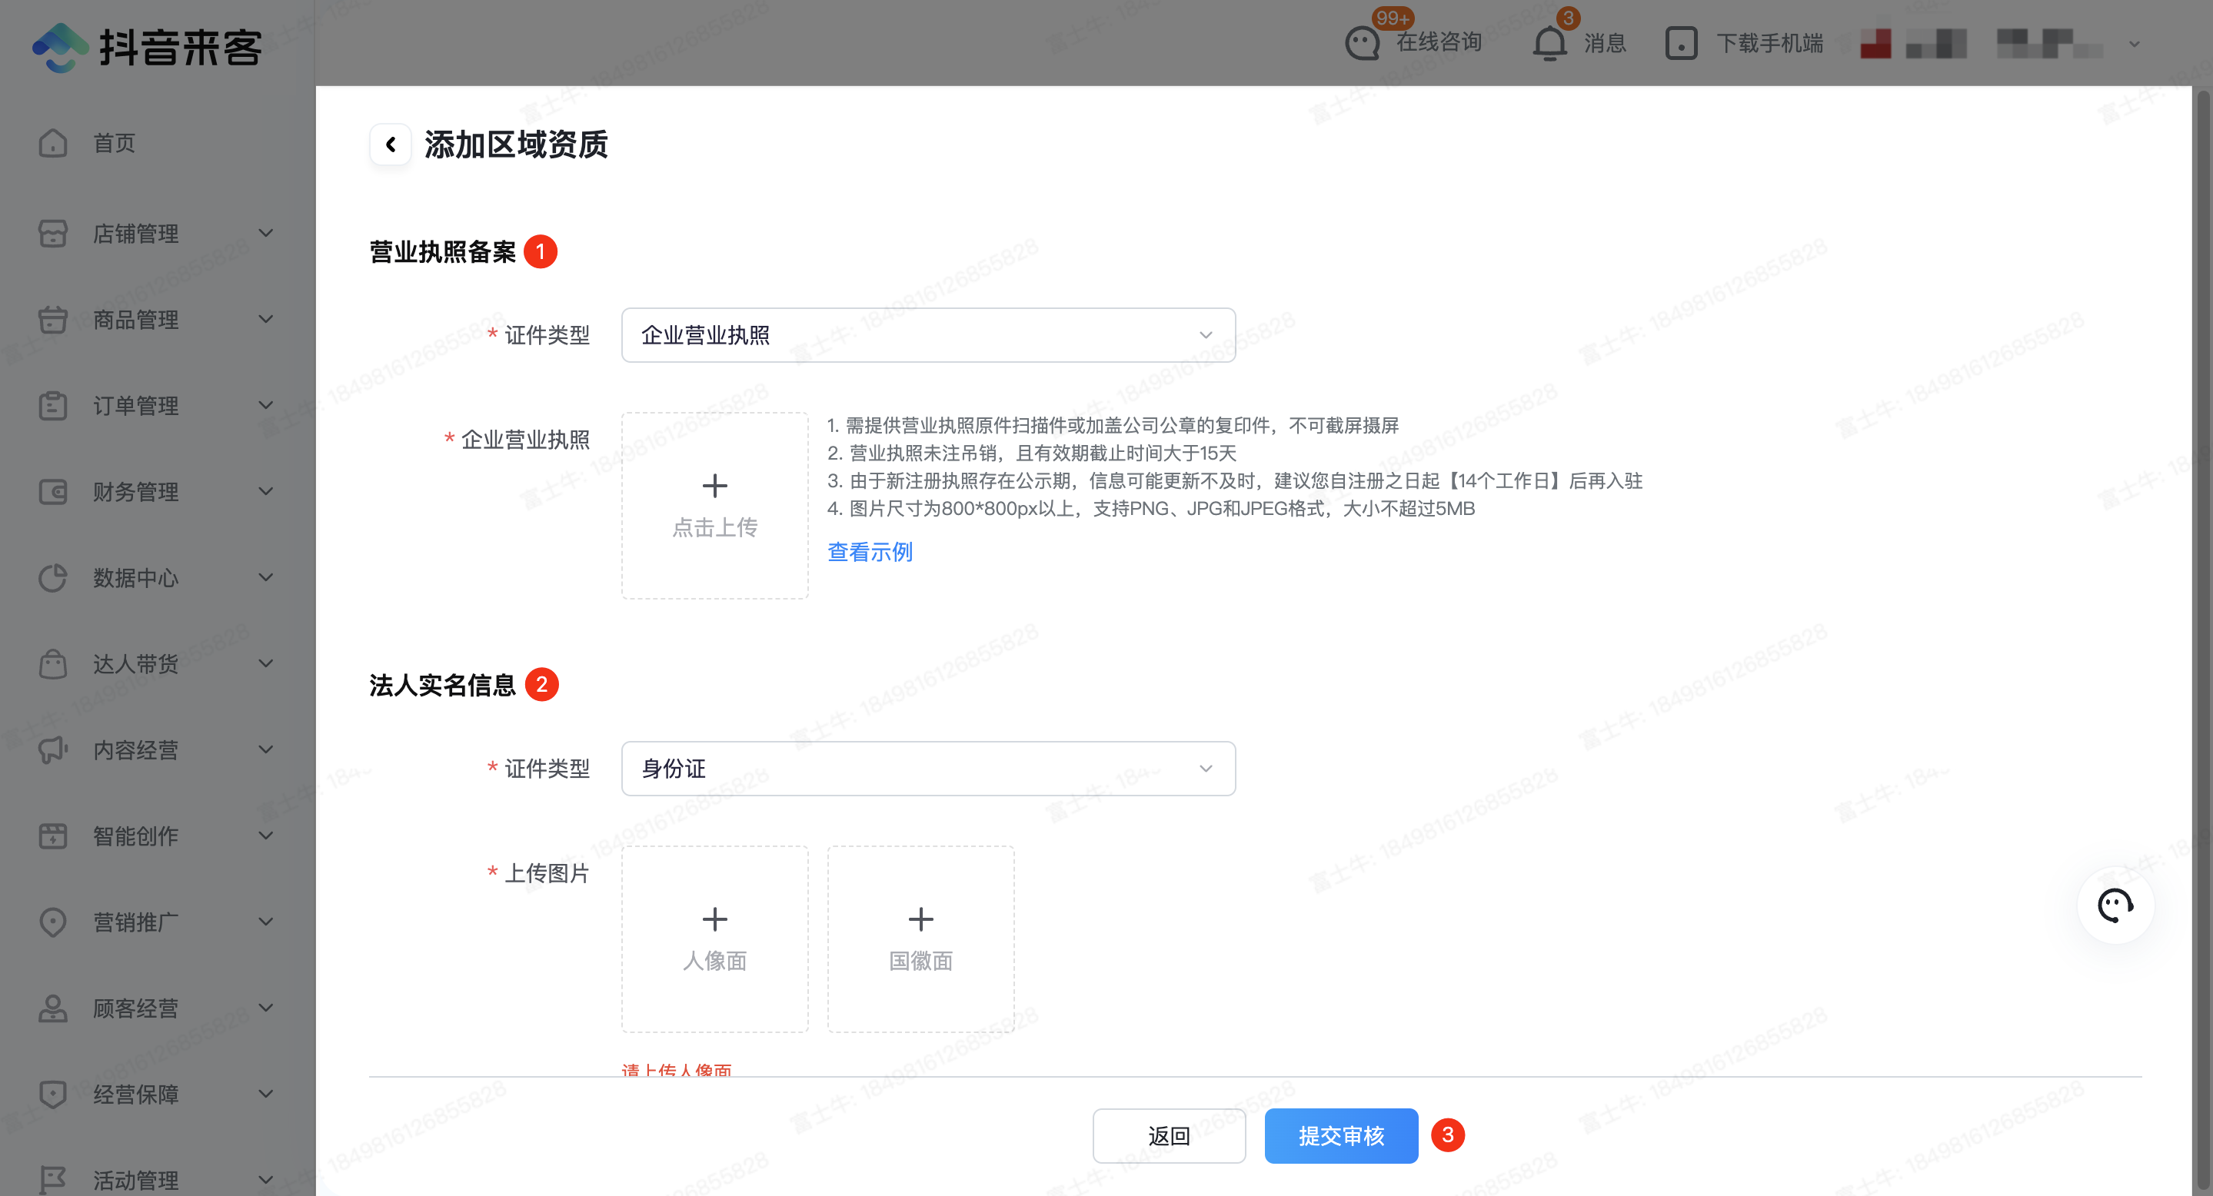Screen dimensions: 2213x1196
Task: Open the 在线咨询 chat icon
Action: (x=1363, y=43)
